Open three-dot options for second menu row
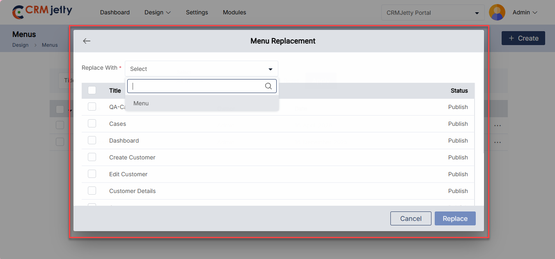The height and width of the screenshot is (259, 555). (498, 142)
